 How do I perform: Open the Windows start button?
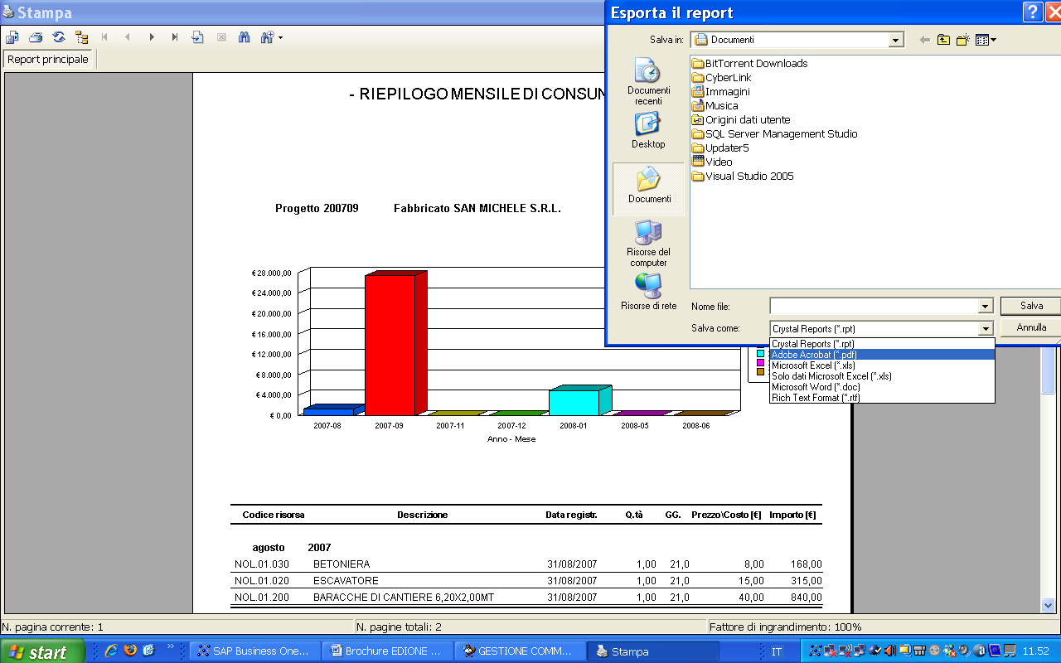[x=42, y=651]
